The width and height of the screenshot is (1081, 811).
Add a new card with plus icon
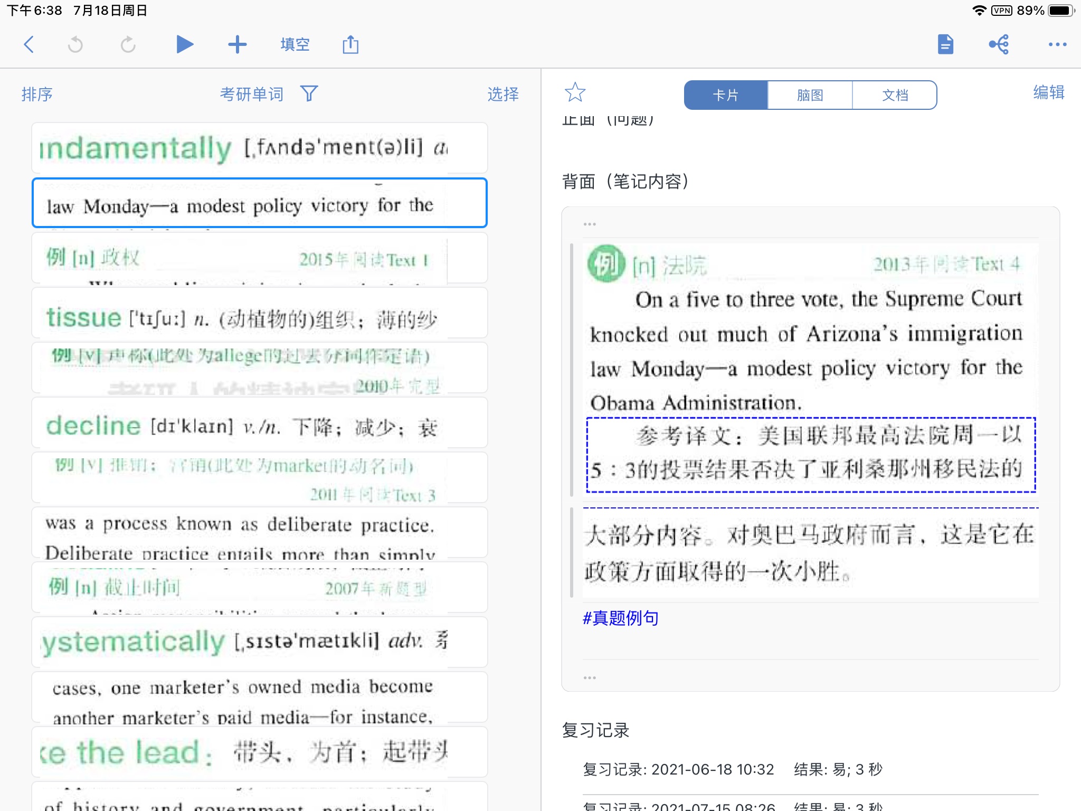(x=238, y=44)
